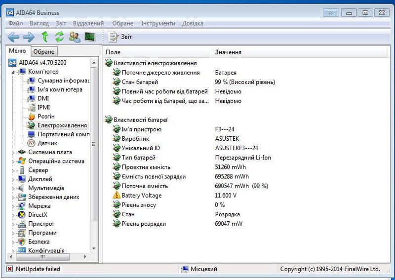
Task: Open the Вигляд menu
Action: point(39,23)
